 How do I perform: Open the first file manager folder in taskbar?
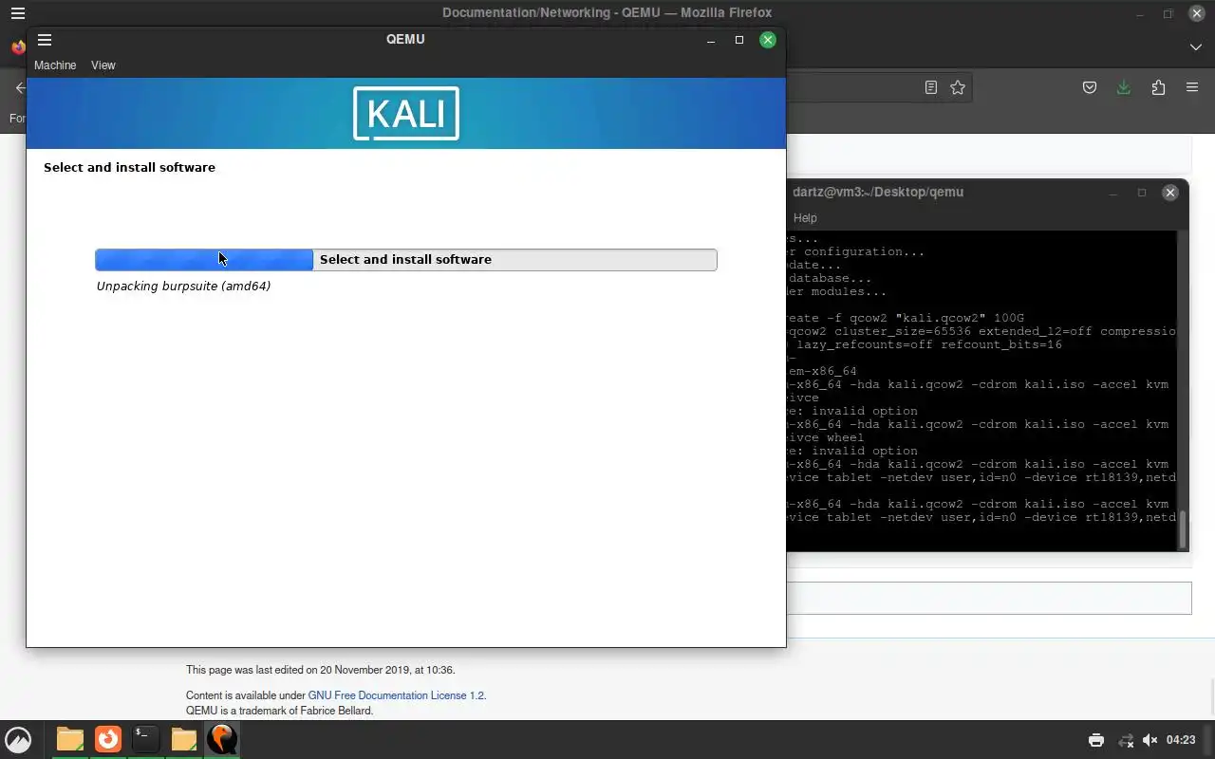click(x=70, y=739)
